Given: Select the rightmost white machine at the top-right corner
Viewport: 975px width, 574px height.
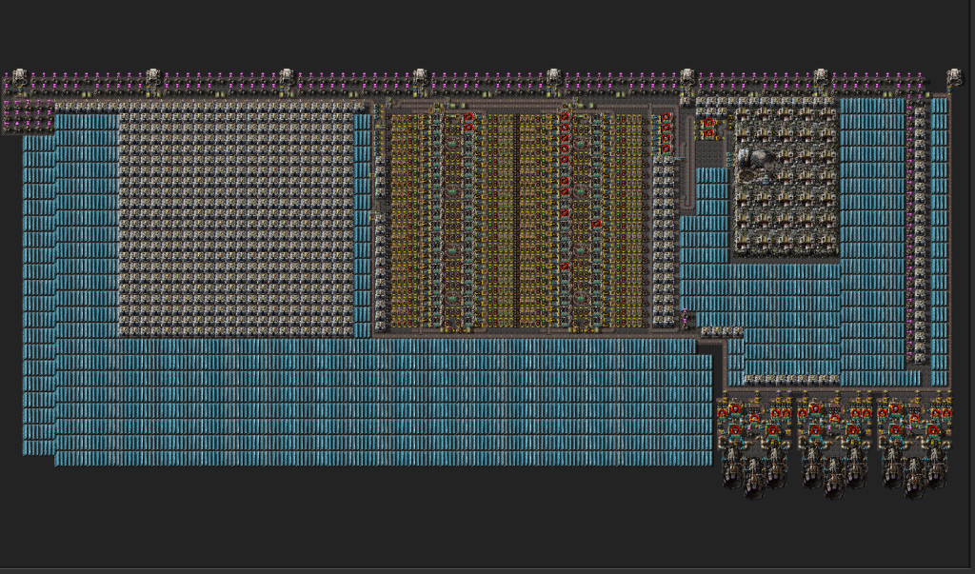Looking at the screenshot, I should pyautogui.click(x=954, y=76).
